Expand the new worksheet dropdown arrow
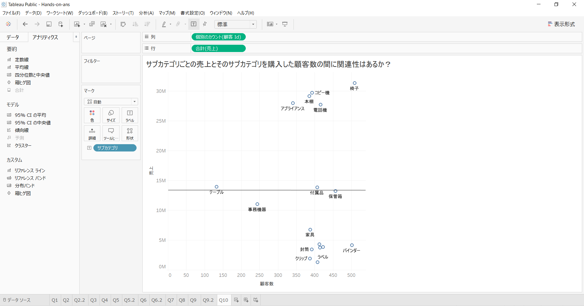 click(84, 24)
